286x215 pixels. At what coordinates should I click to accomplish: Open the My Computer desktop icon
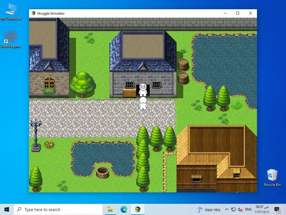coord(11,12)
